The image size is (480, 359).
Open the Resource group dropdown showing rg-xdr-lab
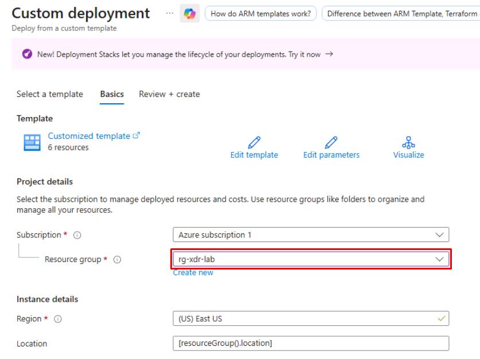pos(310,260)
